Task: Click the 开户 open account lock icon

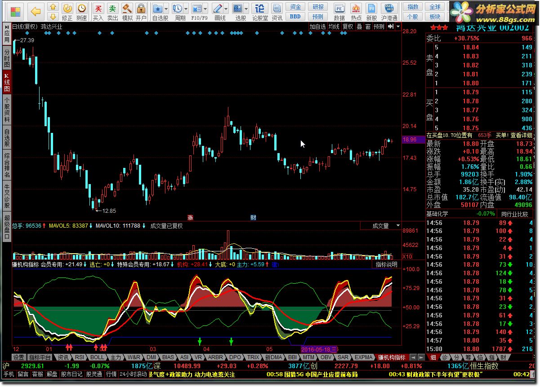Action: point(141,12)
